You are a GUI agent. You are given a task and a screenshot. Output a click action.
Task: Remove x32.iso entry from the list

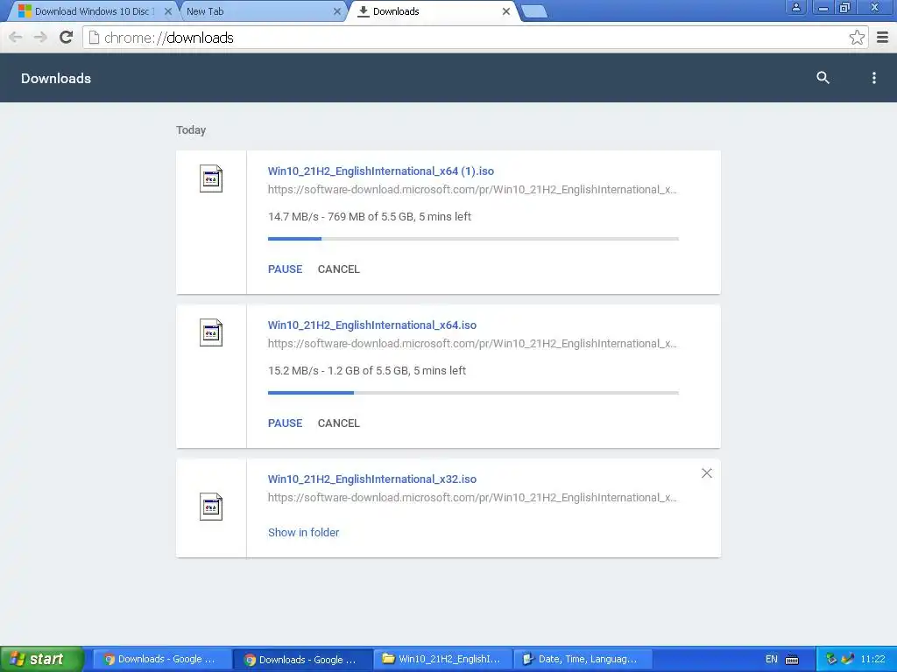coord(707,473)
